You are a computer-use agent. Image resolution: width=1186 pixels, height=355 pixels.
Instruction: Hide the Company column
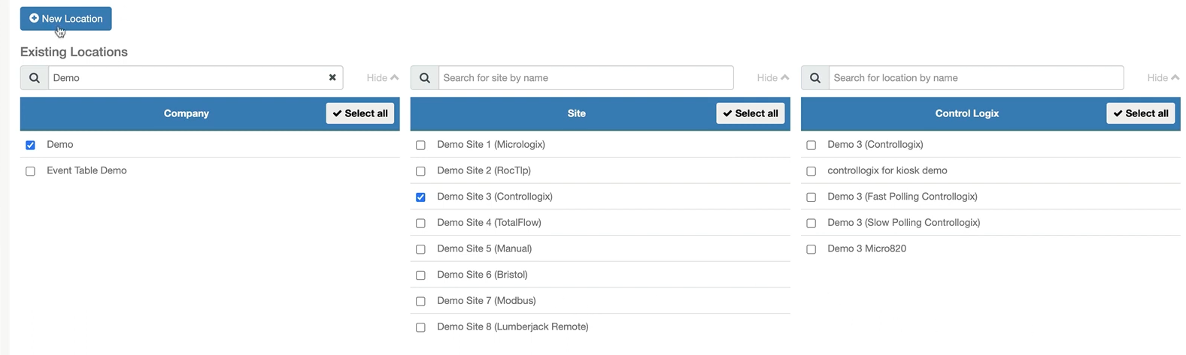coord(383,78)
